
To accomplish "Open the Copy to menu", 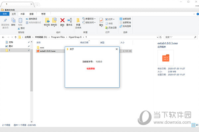I will coord(54,22).
